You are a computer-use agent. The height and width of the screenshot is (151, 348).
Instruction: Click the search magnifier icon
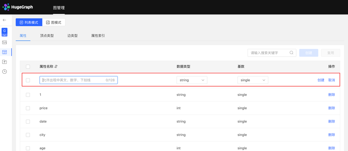tap(292, 53)
